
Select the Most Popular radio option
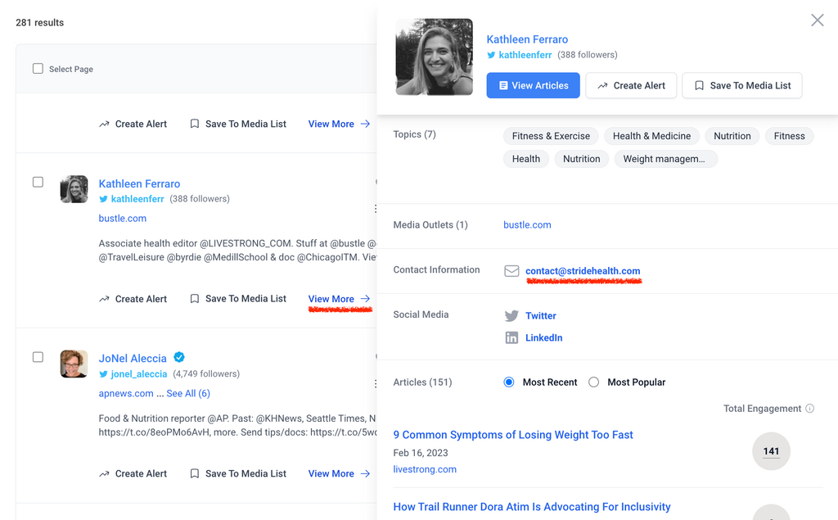593,382
